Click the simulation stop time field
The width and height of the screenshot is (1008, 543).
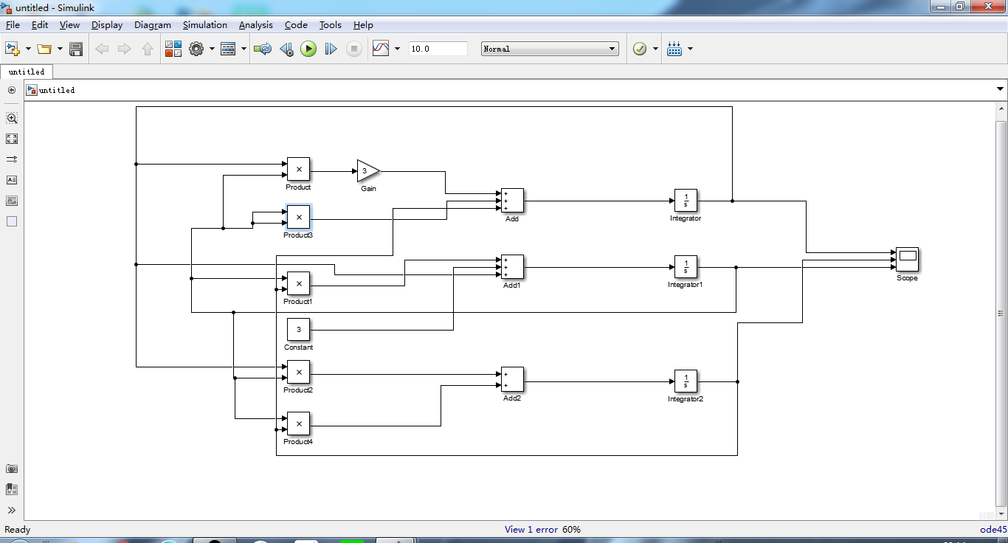coord(438,49)
